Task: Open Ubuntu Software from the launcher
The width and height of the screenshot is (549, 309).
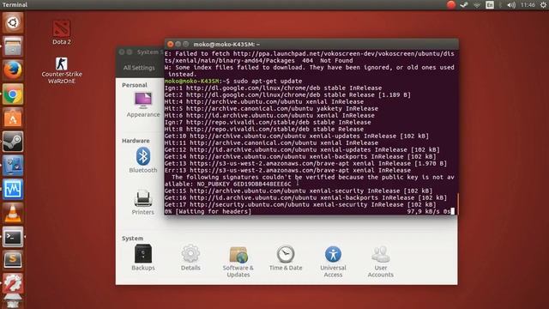Action: pyautogui.click(x=13, y=118)
